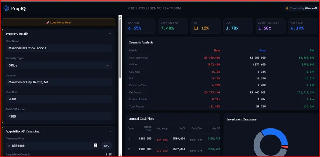
Task: Click the CRE Intelligence Platform title
Action: click(x=154, y=8)
